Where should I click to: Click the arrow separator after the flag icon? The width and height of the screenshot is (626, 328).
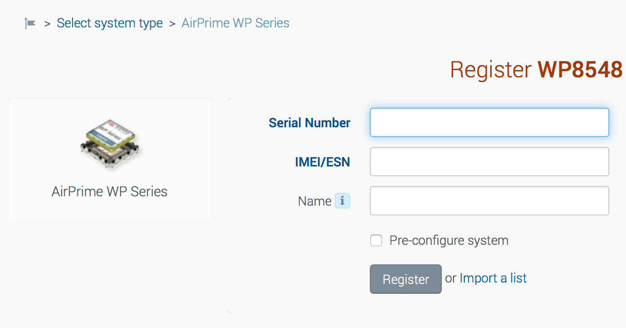point(48,23)
